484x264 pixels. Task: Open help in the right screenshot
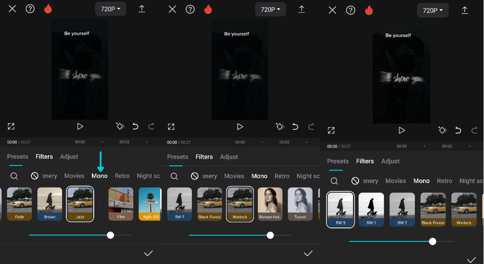pyautogui.click(x=351, y=10)
